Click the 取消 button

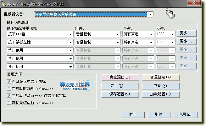pyautogui.click(x=159, y=115)
